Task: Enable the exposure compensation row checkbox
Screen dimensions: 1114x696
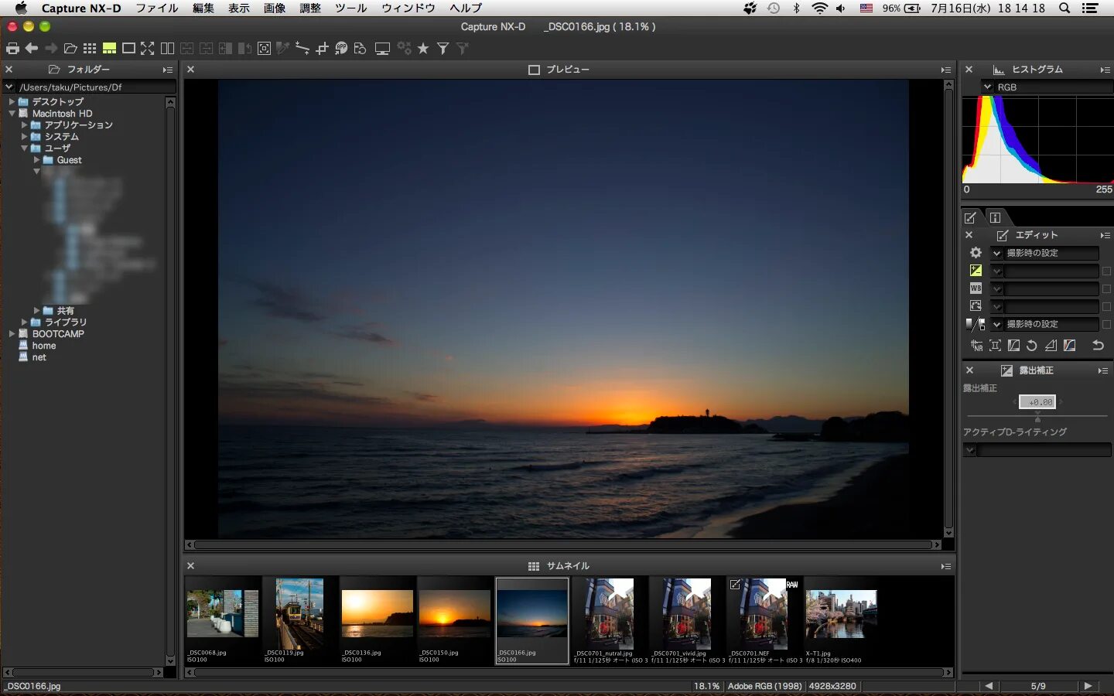Action: [x=1106, y=271]
